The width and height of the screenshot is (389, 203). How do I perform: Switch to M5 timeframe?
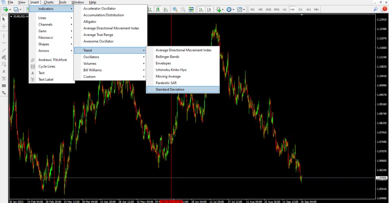[261, 10]
